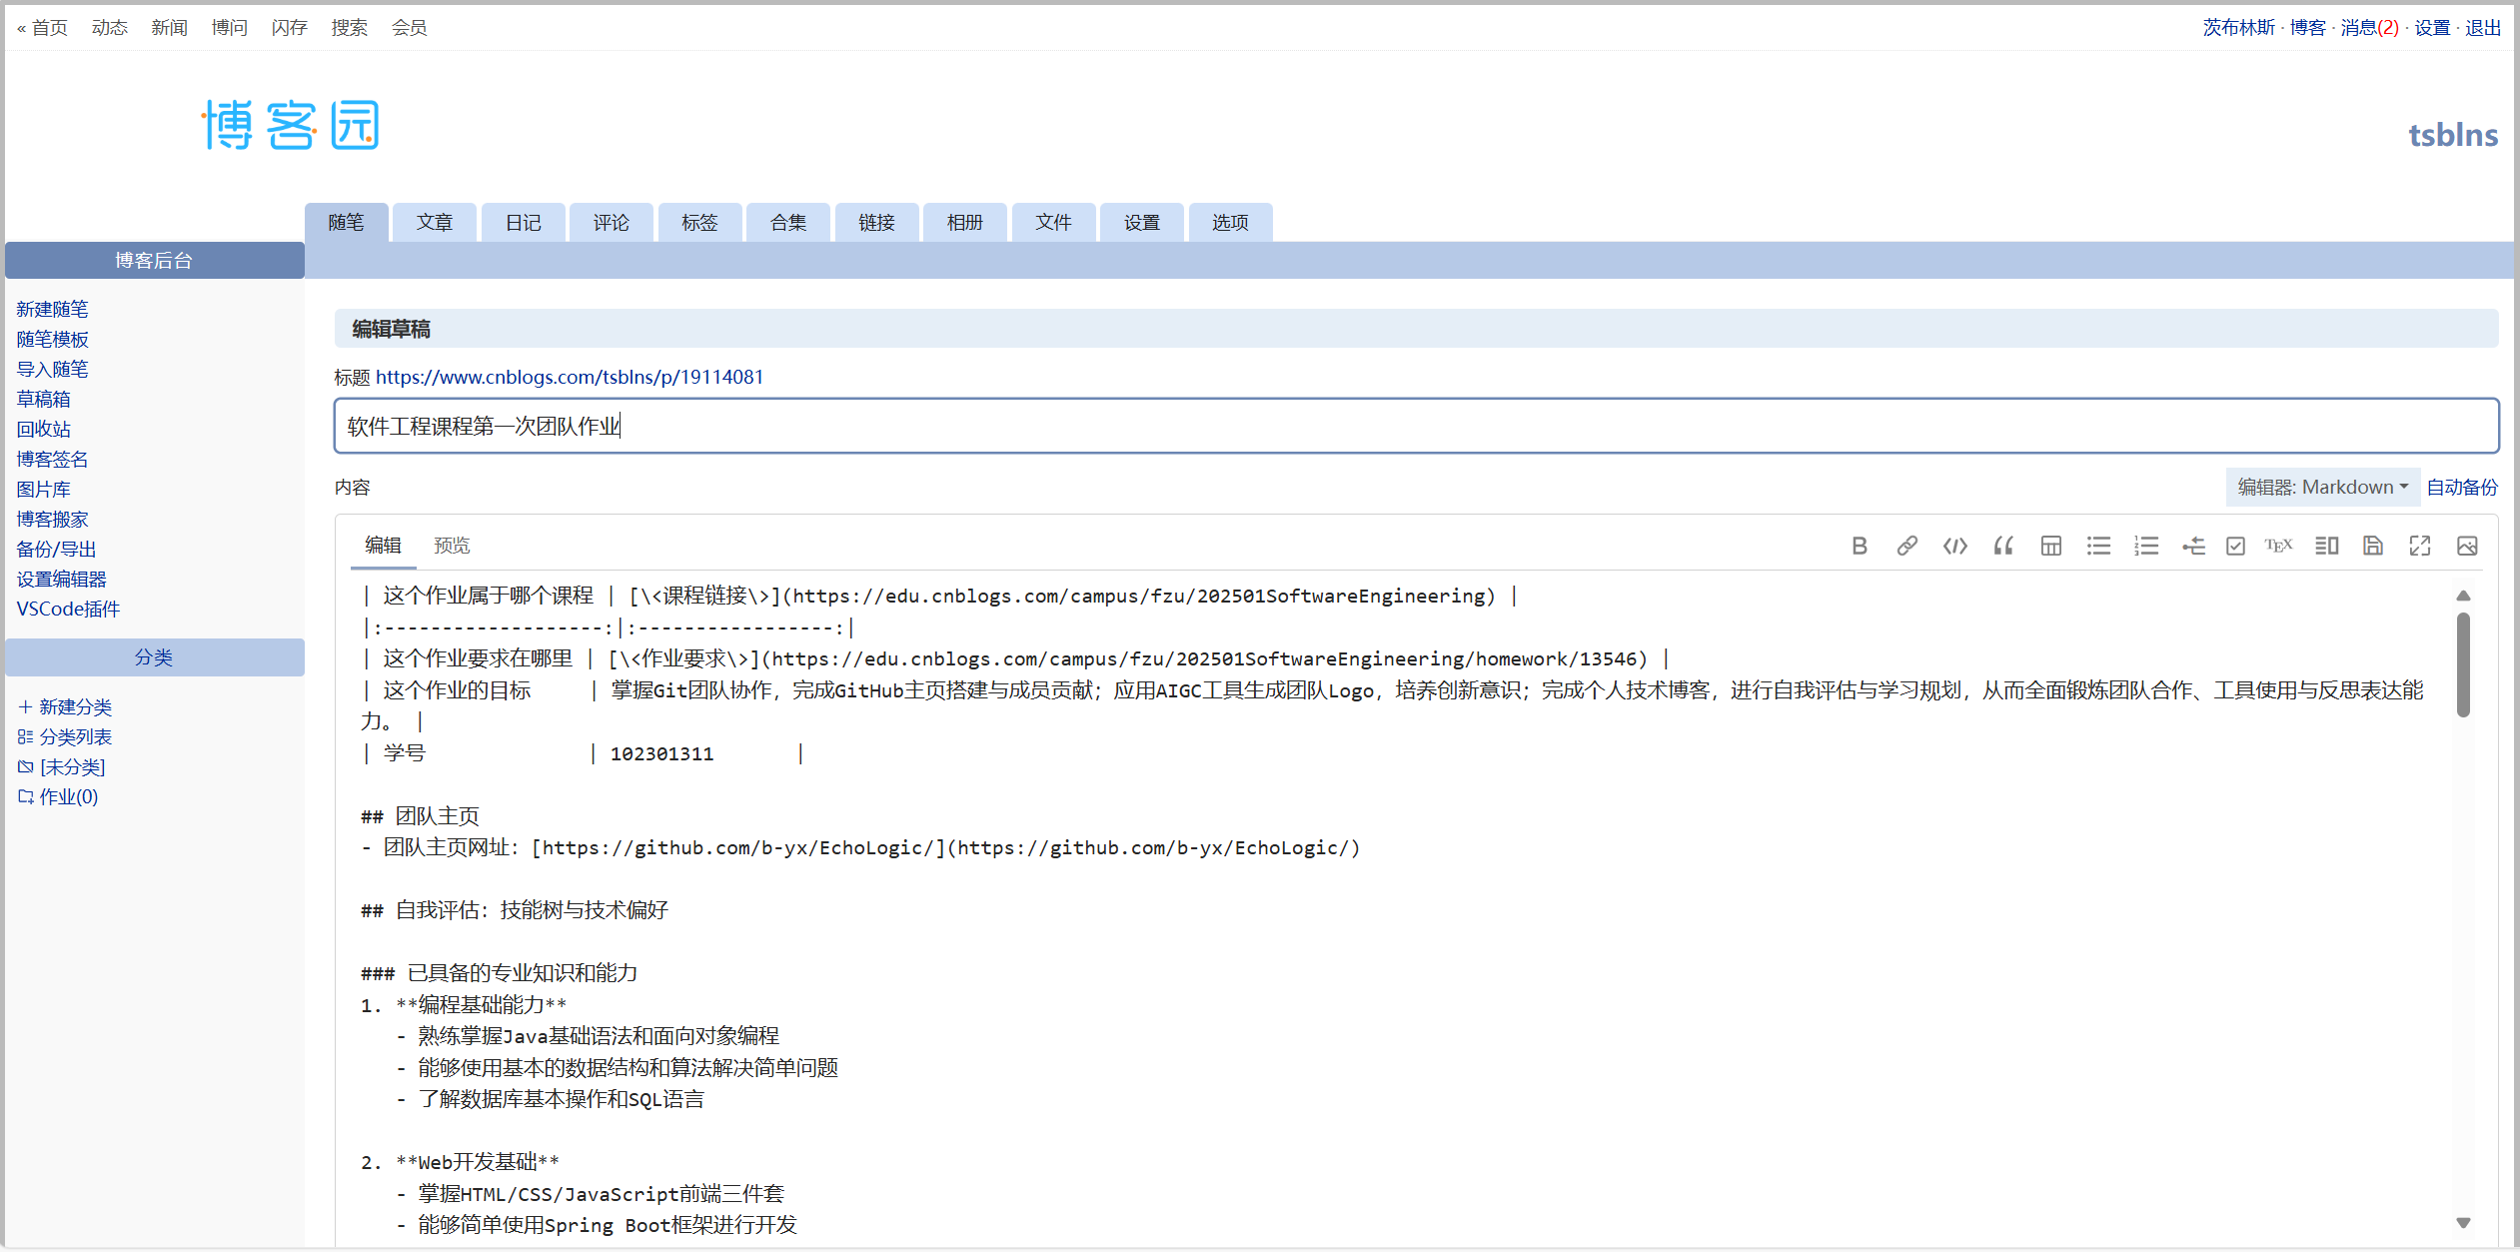Insert code block using code icon
2520x1252 pixels.
(x=1954, y=546)
